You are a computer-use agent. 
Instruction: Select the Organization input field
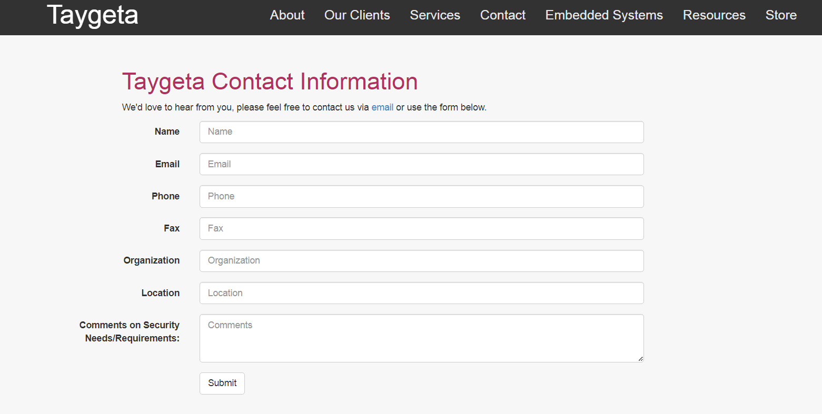pyautogui.click(x=421, y=261)
